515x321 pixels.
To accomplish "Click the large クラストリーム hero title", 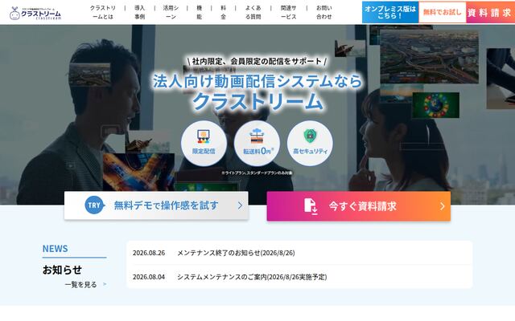I will pos(257,102).
